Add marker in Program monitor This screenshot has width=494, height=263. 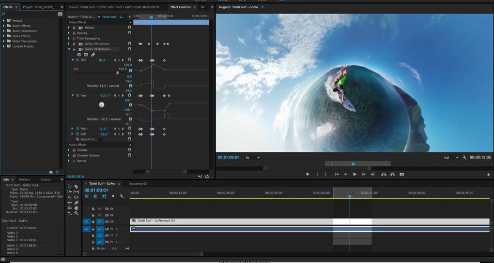[308, 174]
